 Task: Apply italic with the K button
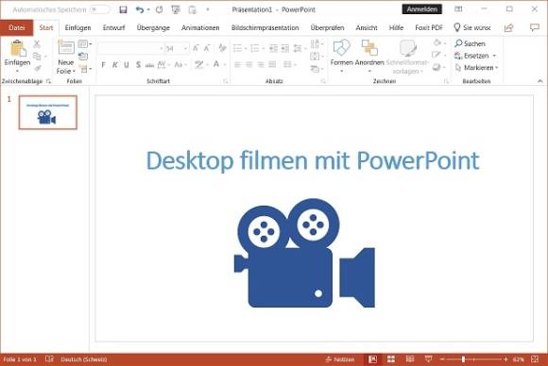pos(114,65)
